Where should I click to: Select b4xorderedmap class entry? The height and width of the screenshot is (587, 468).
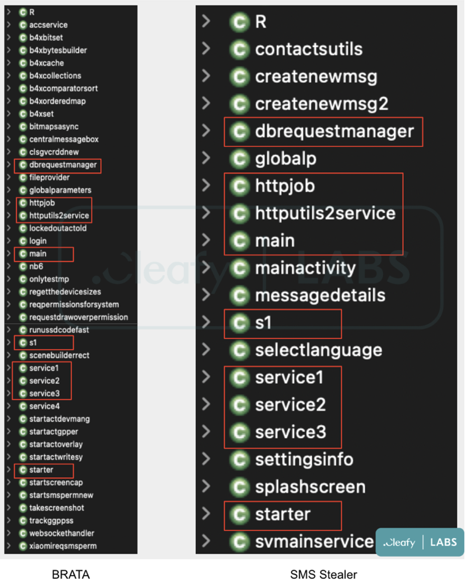(x=57, y=102)
